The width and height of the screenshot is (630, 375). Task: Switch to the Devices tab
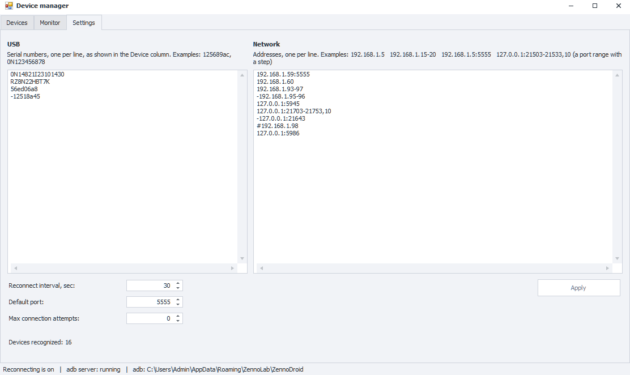click(x=17, y=23)
